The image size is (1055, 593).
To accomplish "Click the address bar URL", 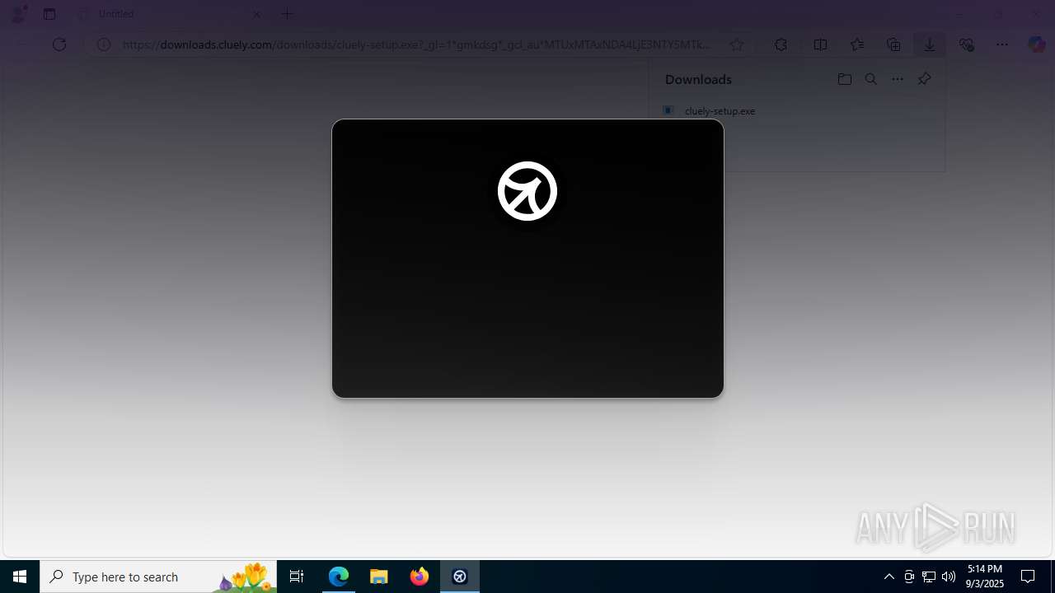I will click(x=416, y=44).
